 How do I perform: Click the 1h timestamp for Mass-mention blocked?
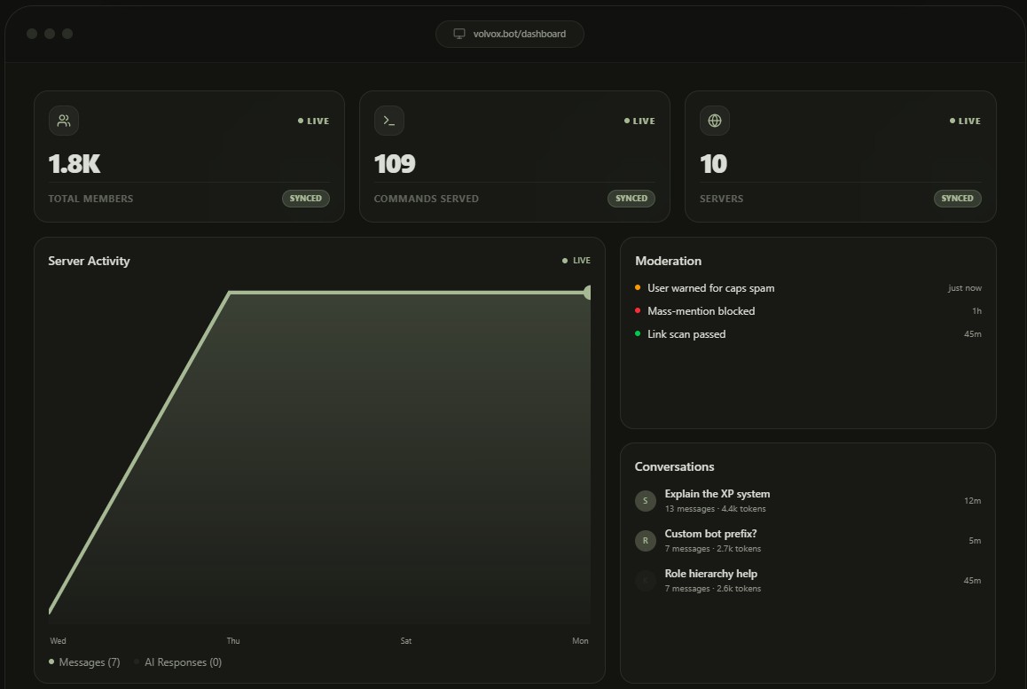976,310
